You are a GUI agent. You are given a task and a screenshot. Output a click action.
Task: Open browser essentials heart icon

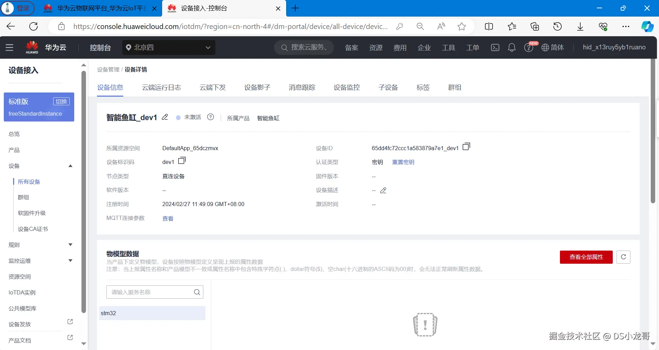coord(603,27)
